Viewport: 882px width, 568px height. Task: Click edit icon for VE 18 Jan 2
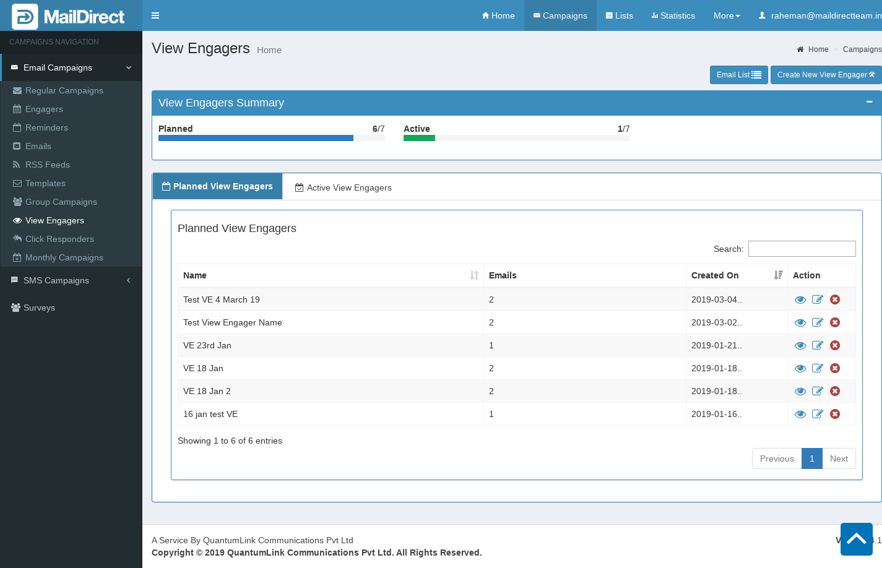(x=818, y=391)
